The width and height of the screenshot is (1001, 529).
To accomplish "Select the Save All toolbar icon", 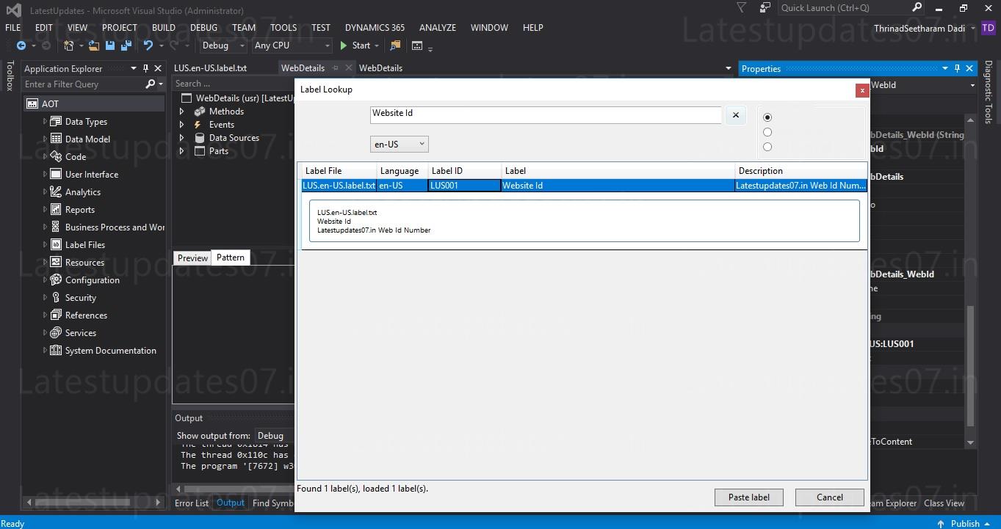I will click(x=125, y=45).
